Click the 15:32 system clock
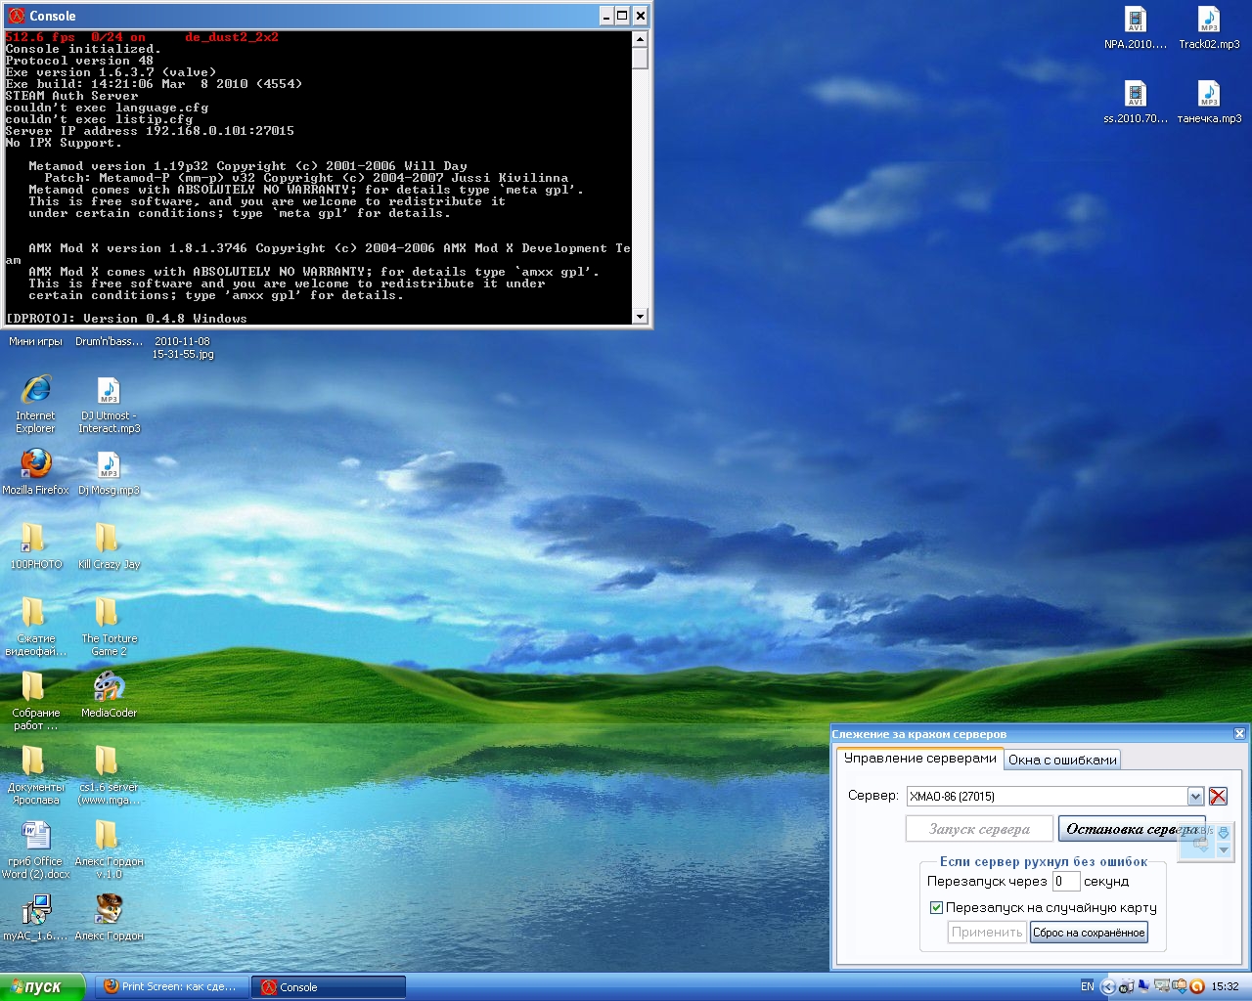This screenshot has height=1001, width=1252. (1225, 986)
